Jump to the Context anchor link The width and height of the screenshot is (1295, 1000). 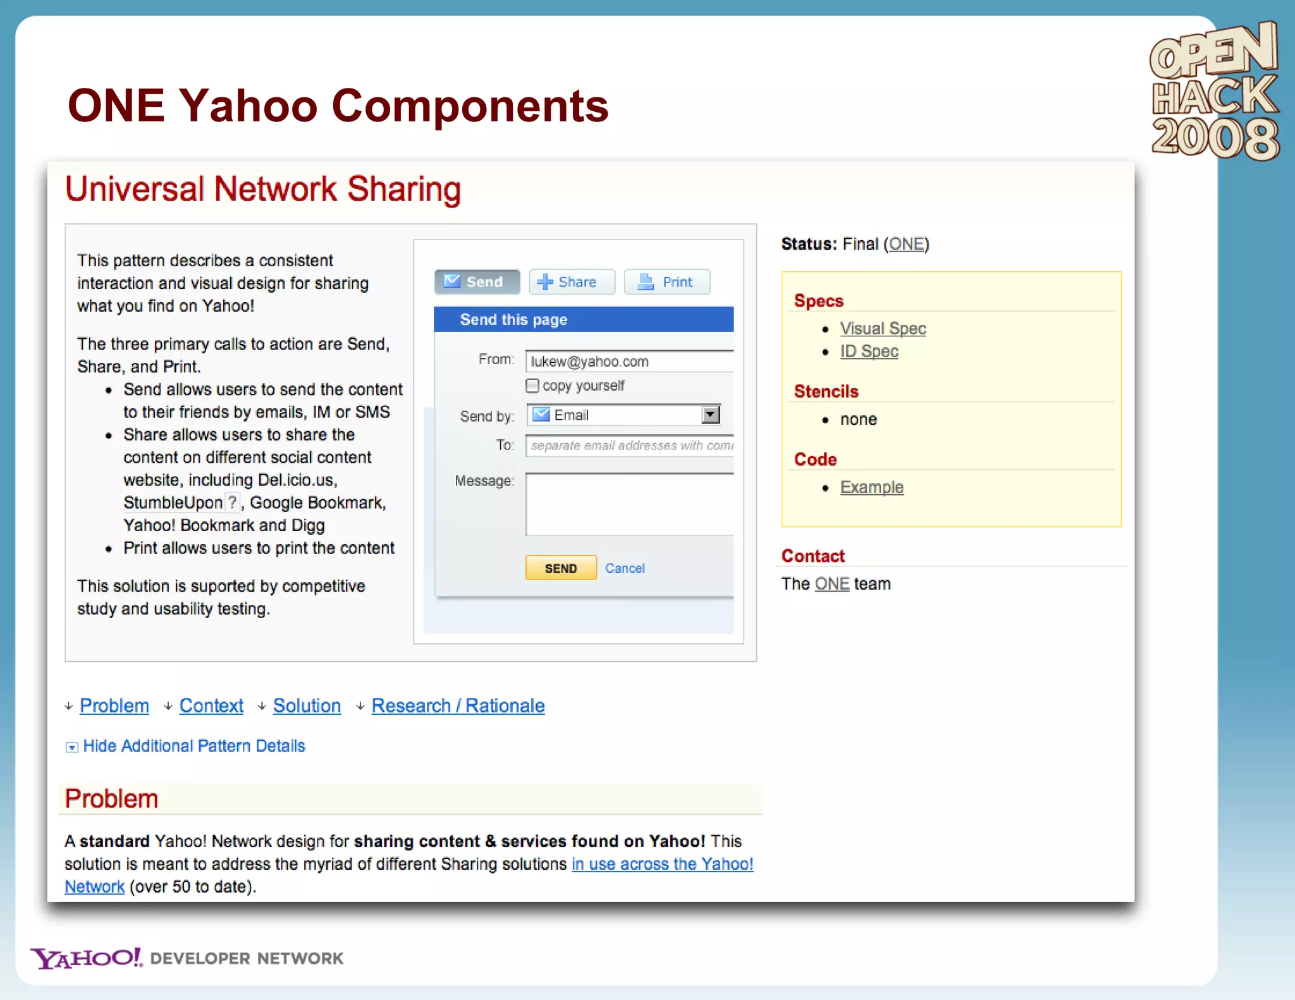click(x=211, y=705)
